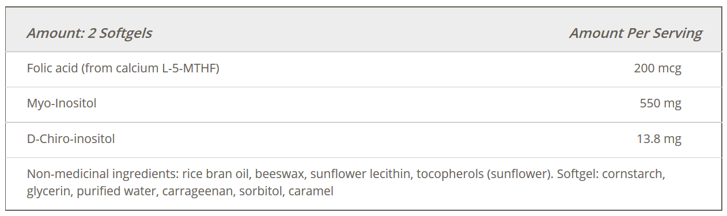Image resolution: width=727 pixels, height=216 pixels.
Task: Select the 'Myo-Inositol' ingredient name
Action: pyautogui.click(x=62, y=103)
